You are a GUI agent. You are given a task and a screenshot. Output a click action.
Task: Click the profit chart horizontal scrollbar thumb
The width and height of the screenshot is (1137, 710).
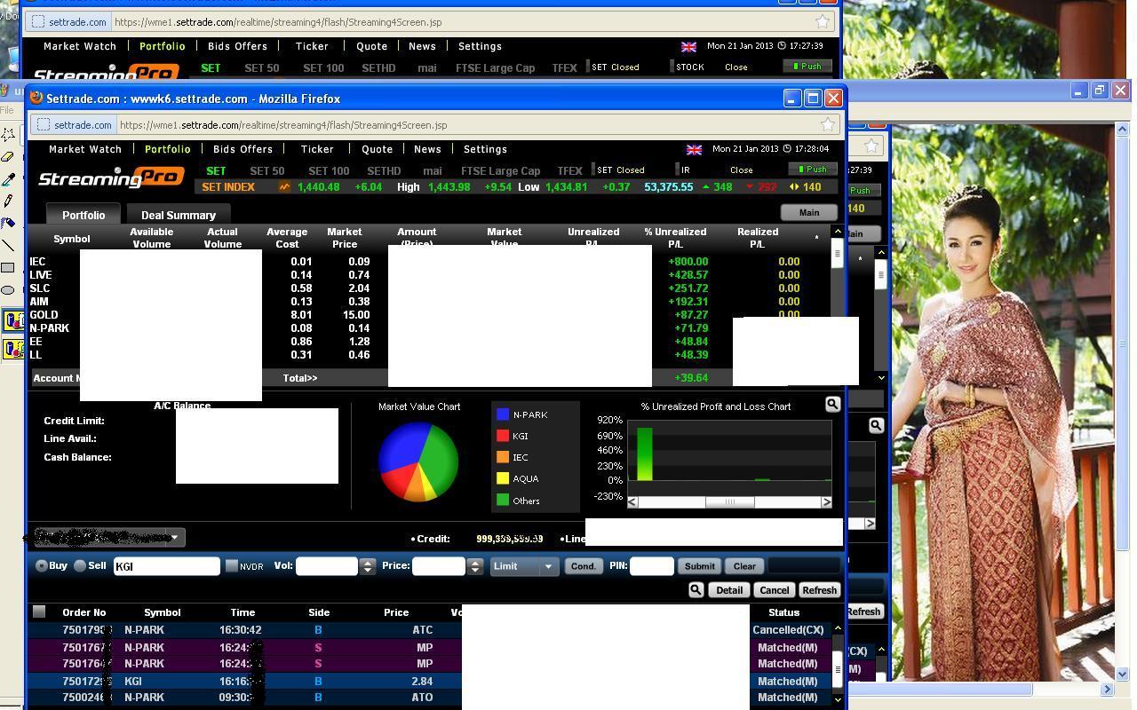(x=730, y=502)
